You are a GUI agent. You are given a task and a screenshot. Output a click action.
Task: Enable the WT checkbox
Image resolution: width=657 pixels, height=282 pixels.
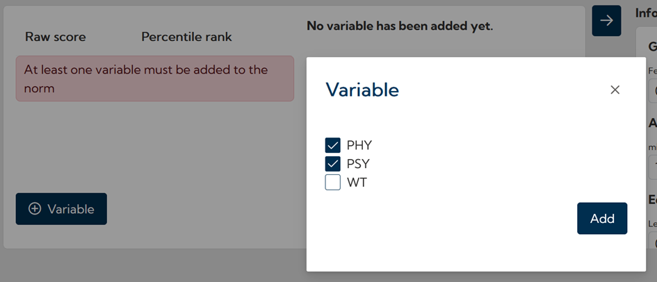click(x=332, y=183)
